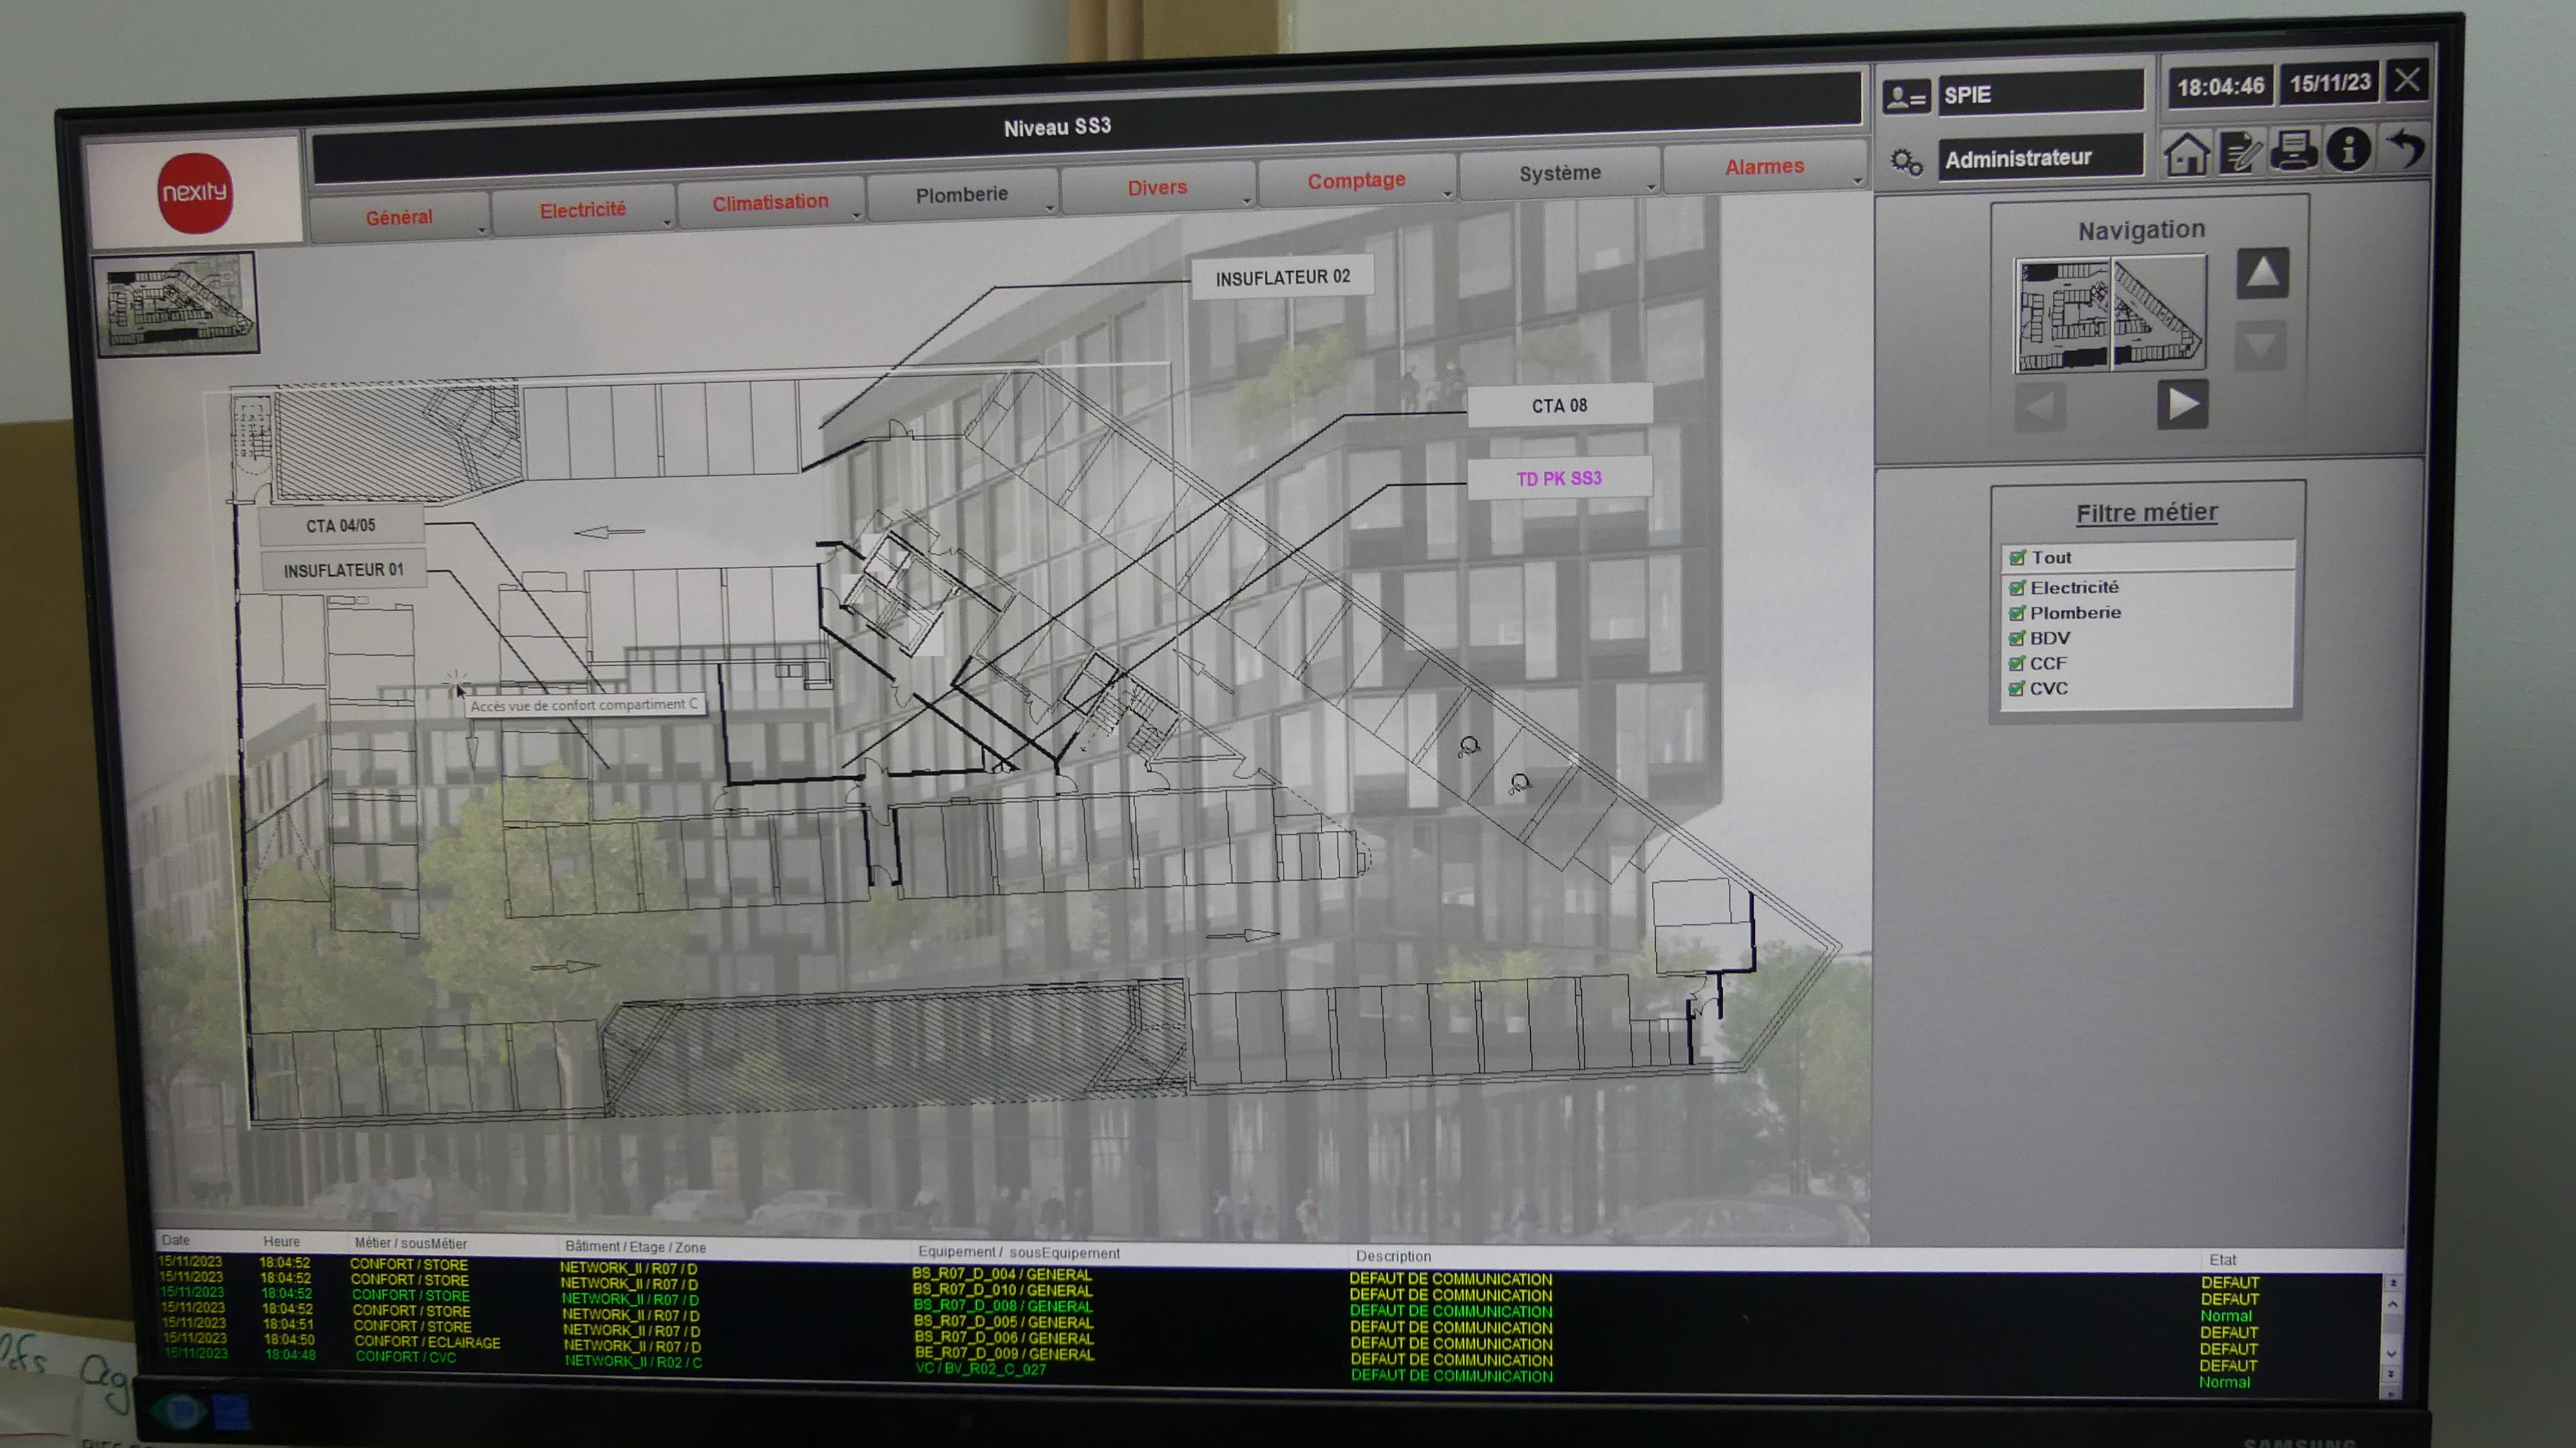
Task: Open the Plomberie menu tab
Action: [x=961, y=195]
